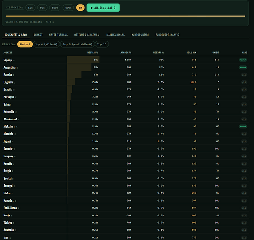Image resolution: width=254 pixels, height=240 pixels.
Task: Switch to the MAALIKUNINGAS tab
Action: (x=116, y=35)
